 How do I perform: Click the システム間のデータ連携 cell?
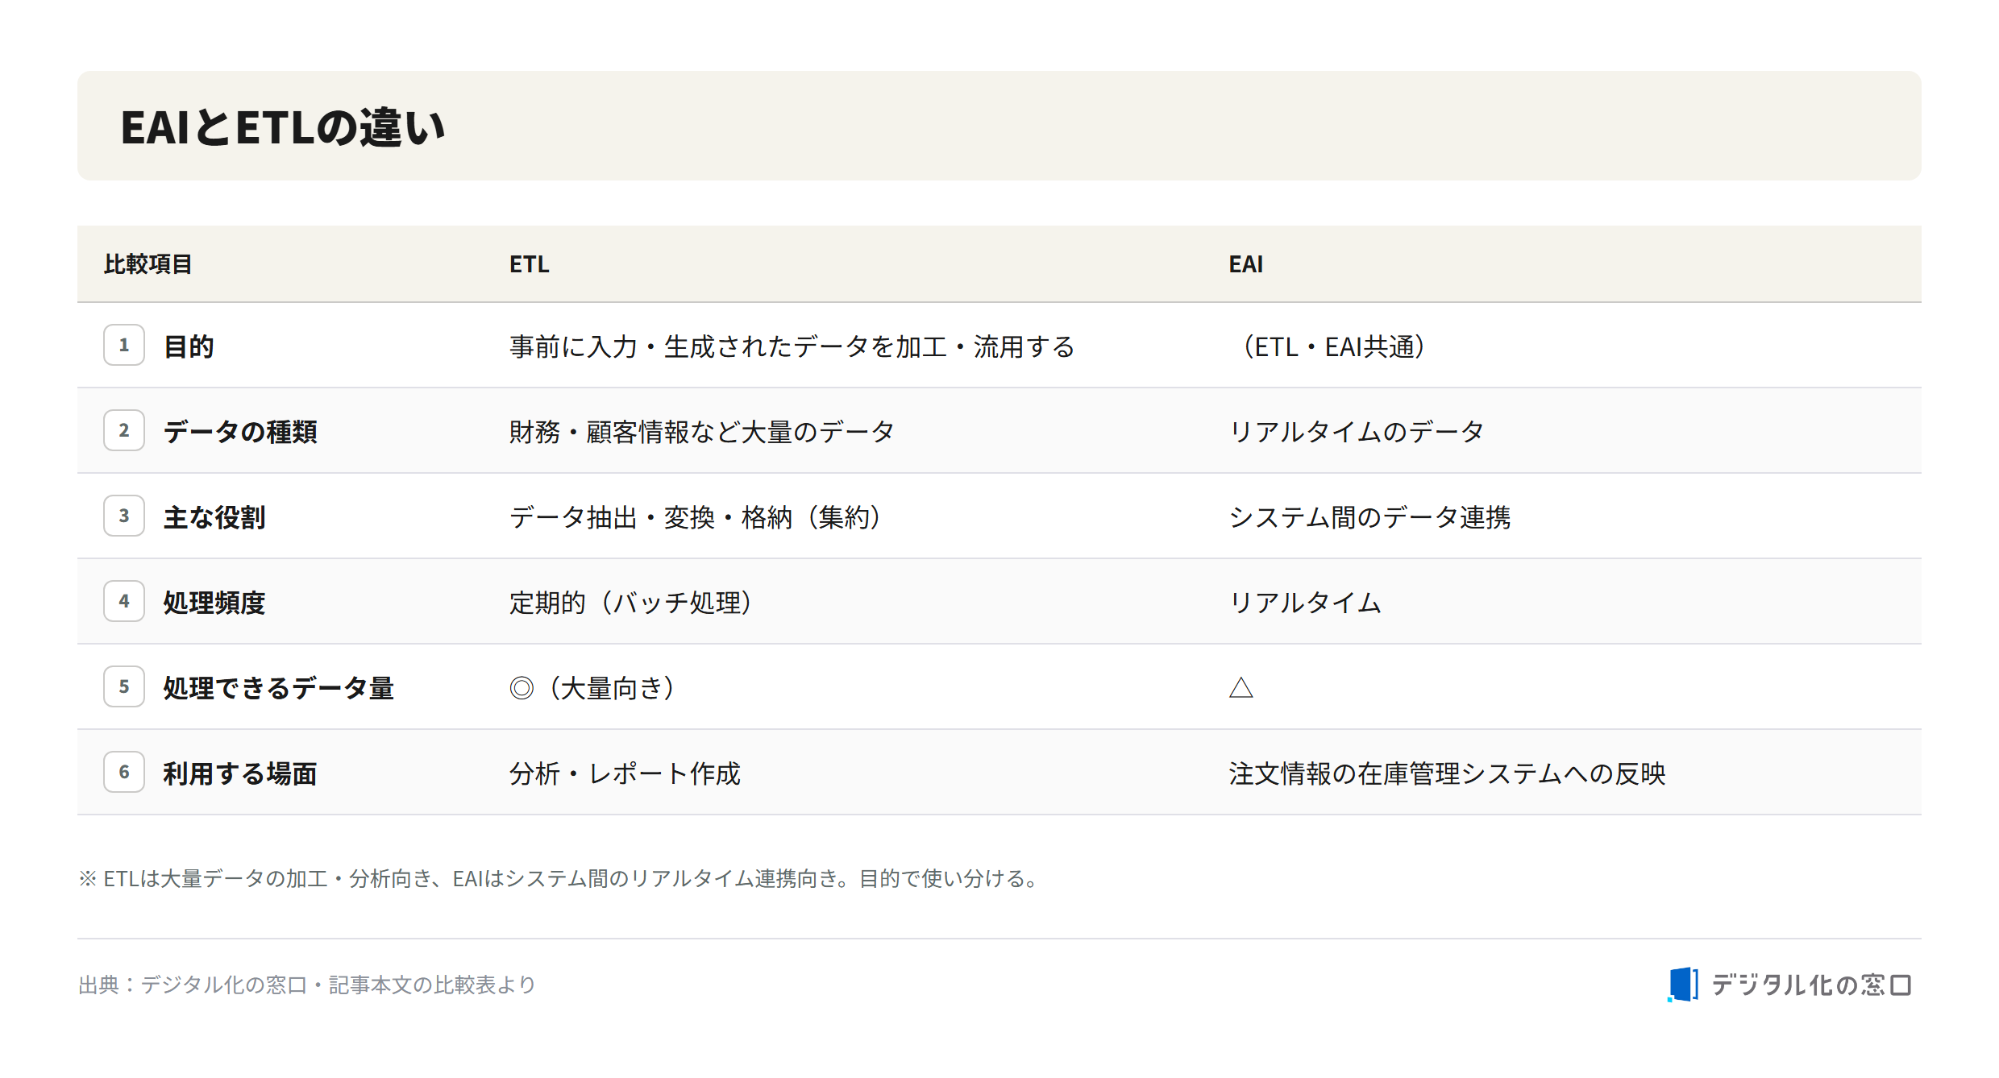click(x=1369, y=516)
